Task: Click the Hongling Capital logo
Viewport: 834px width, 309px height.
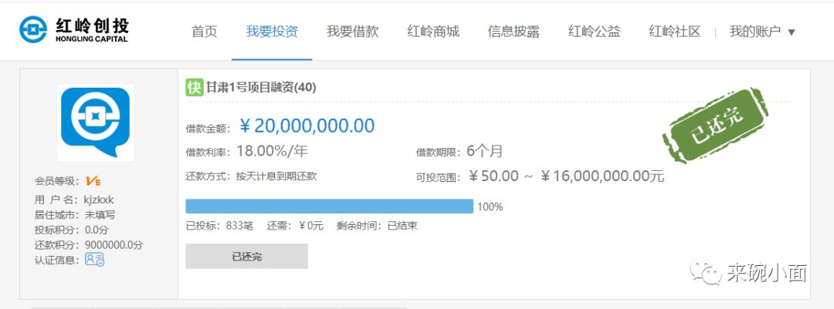Action: [74, 29]
